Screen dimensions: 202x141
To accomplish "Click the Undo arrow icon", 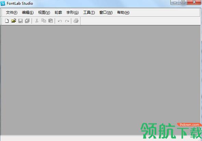I will point(60,21).
